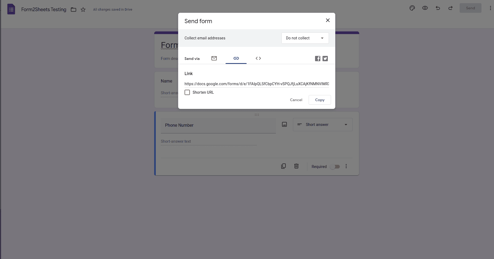This screenshot has width=494, height=259.
Task: Duplicate the Phone Number question
Action: click(x=284, y=166)
